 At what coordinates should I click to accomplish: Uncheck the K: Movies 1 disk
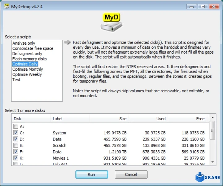(x=16, y=158)
